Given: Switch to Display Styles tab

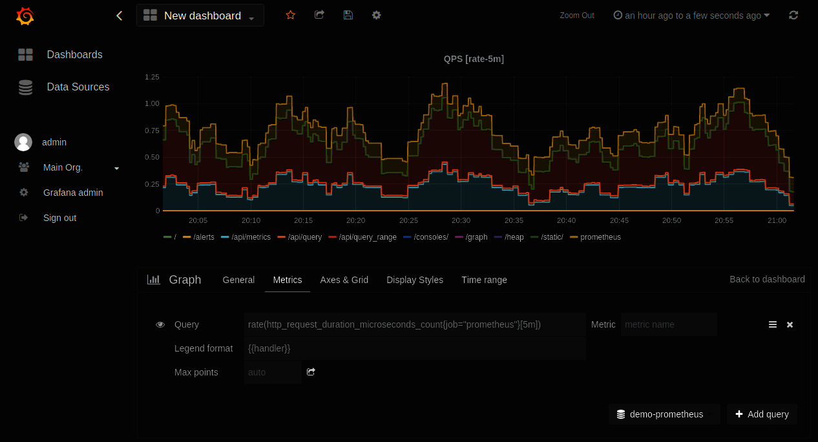Looking at the screenshot, I should (415, 280).
